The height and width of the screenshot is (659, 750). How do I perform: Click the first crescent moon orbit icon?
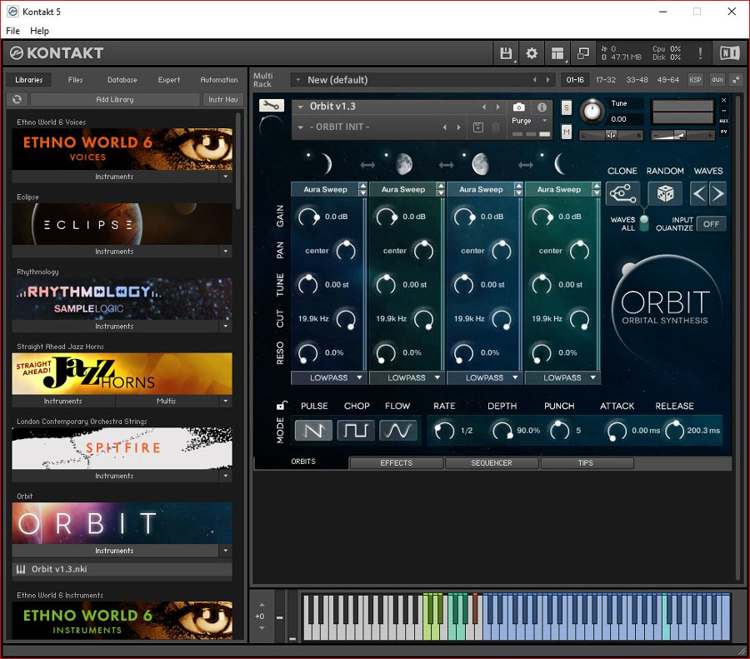[326, 164]
